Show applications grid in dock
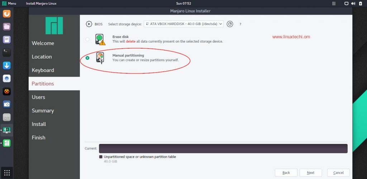367x179 pixels. tap(7, 173)
